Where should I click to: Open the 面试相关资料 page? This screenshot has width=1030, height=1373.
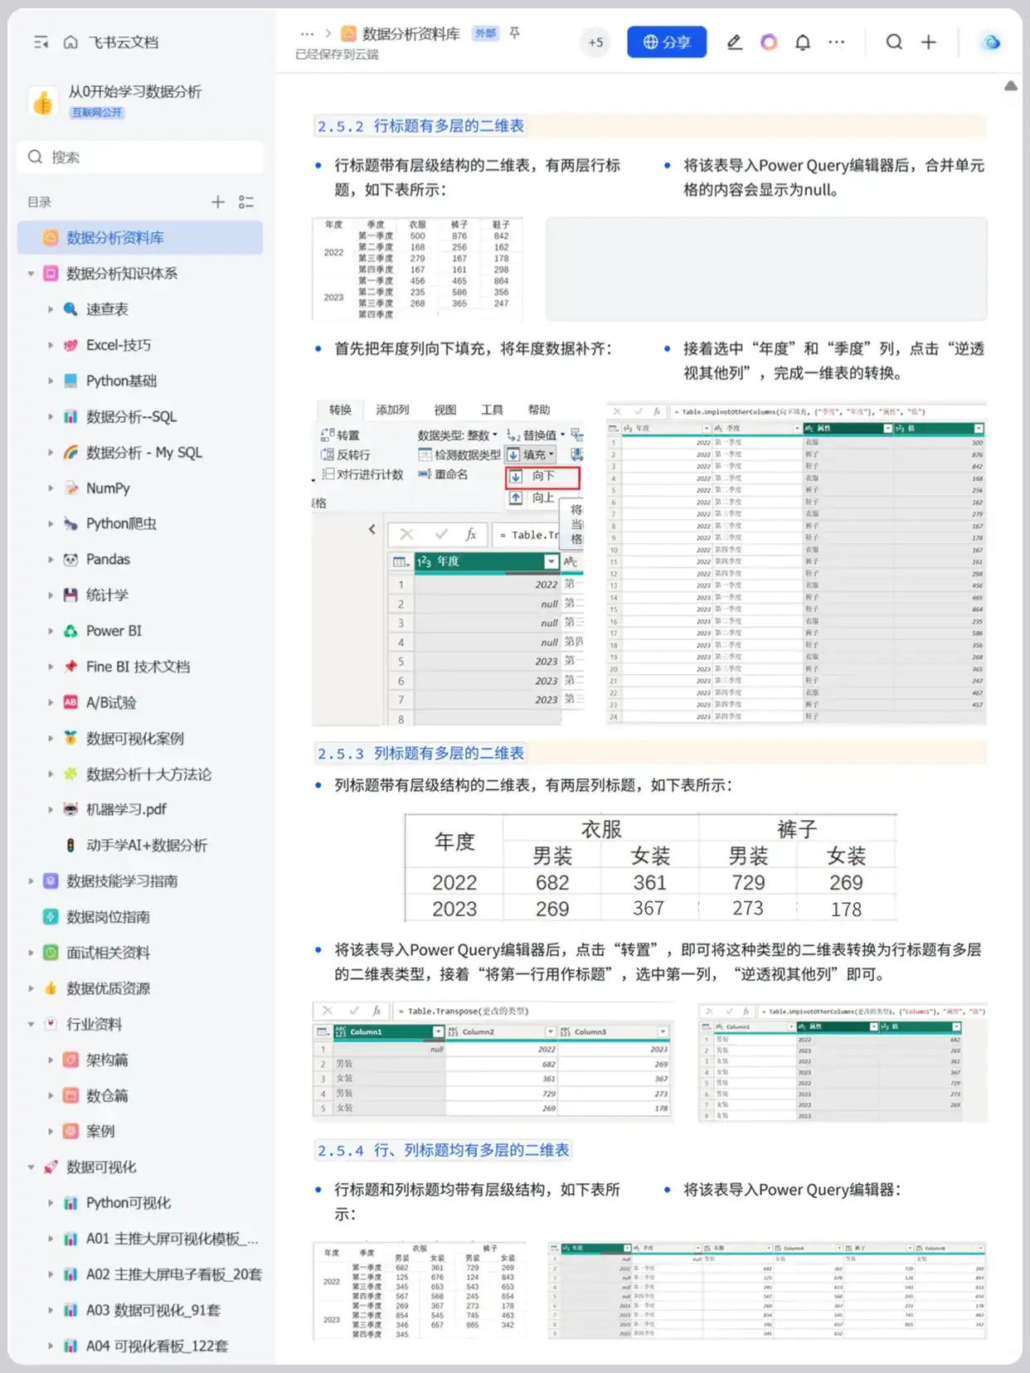[108, 953]
